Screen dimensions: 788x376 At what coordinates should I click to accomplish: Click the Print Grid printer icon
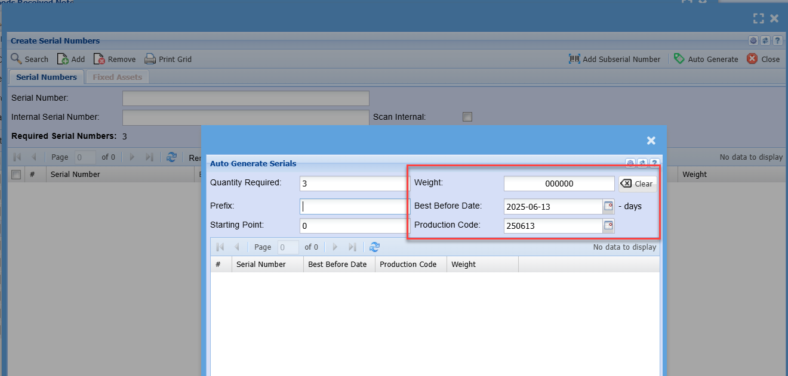coord(150,59)
